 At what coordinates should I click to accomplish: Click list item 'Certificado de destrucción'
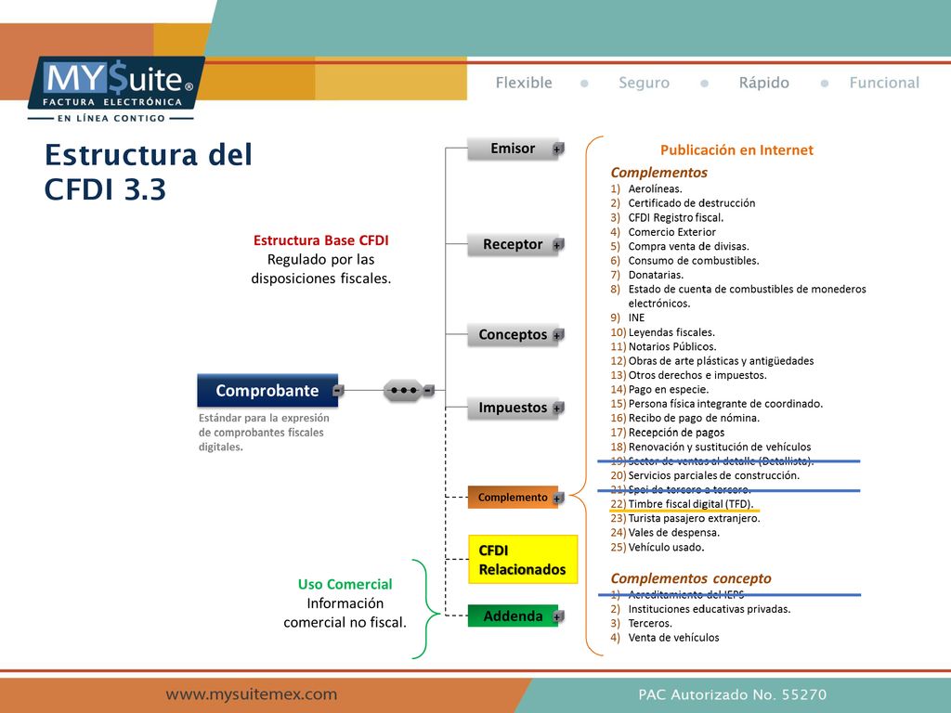click(x=692, y=203)
